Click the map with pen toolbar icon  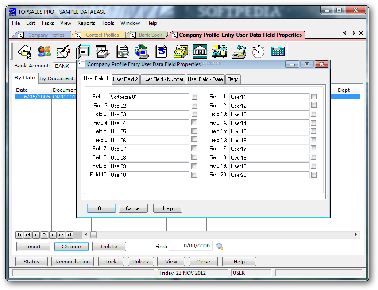[63, 51]
